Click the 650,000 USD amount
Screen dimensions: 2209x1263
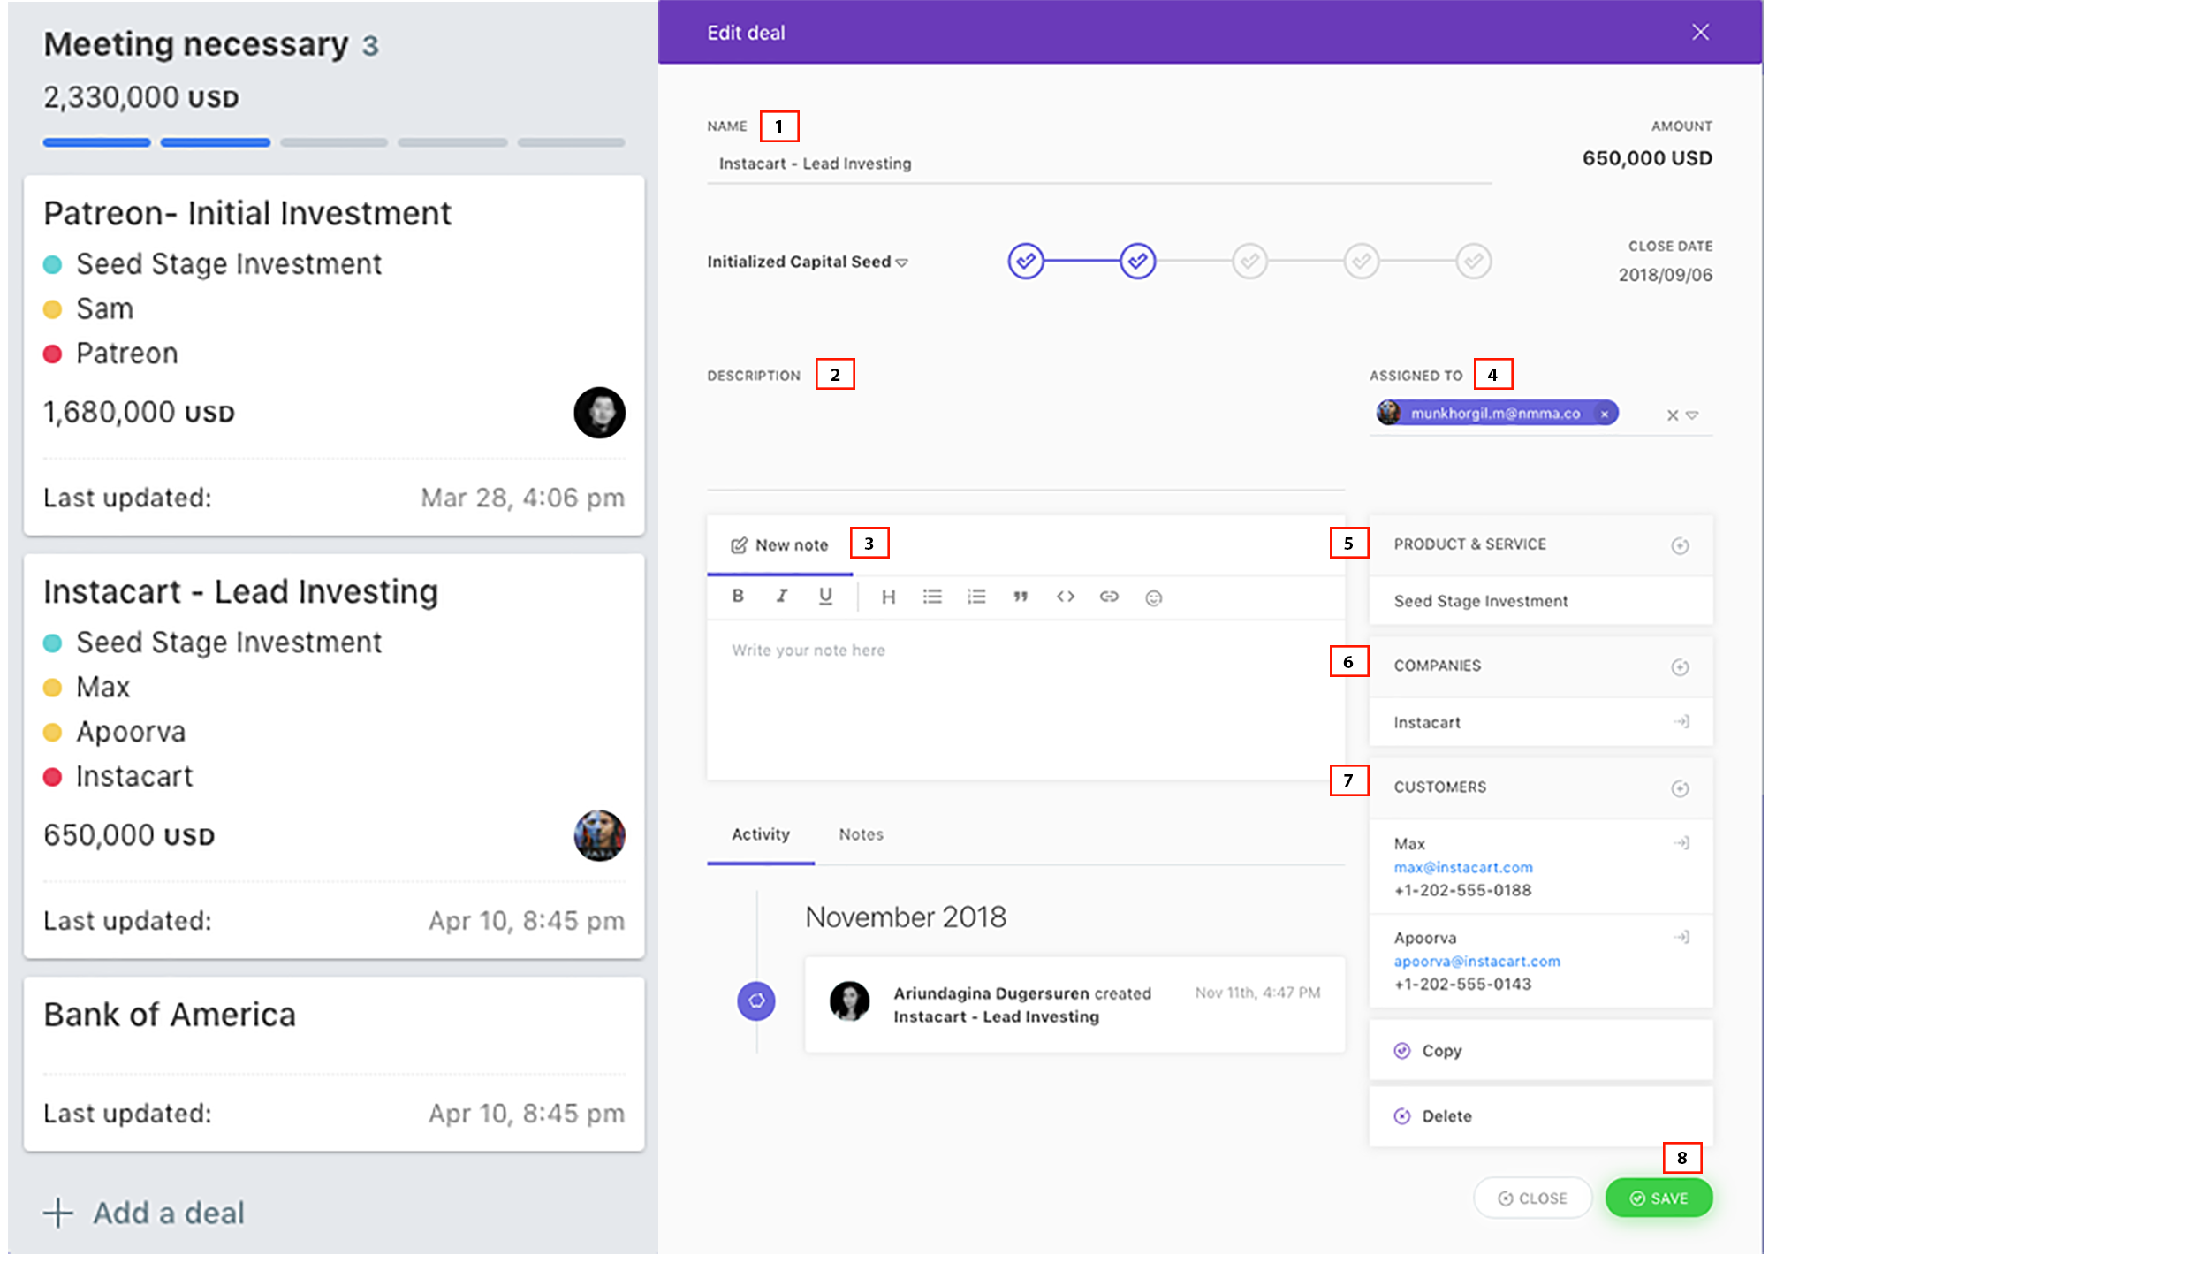[1646, 158]
